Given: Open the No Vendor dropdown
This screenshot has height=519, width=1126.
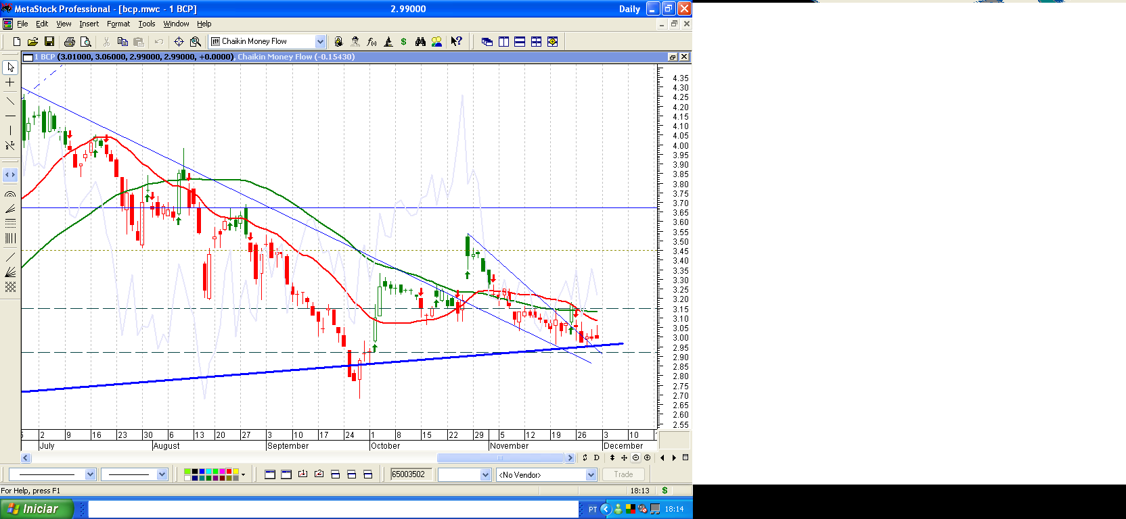Looking at the screenshot, I should point(591,475).
